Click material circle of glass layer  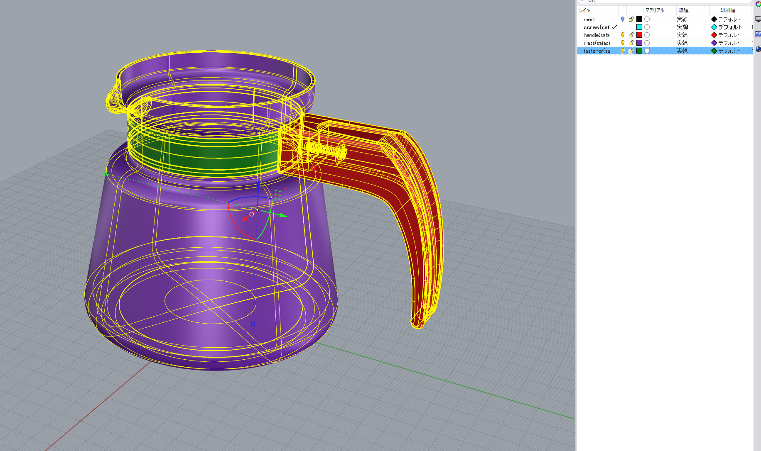pos(647,43)
